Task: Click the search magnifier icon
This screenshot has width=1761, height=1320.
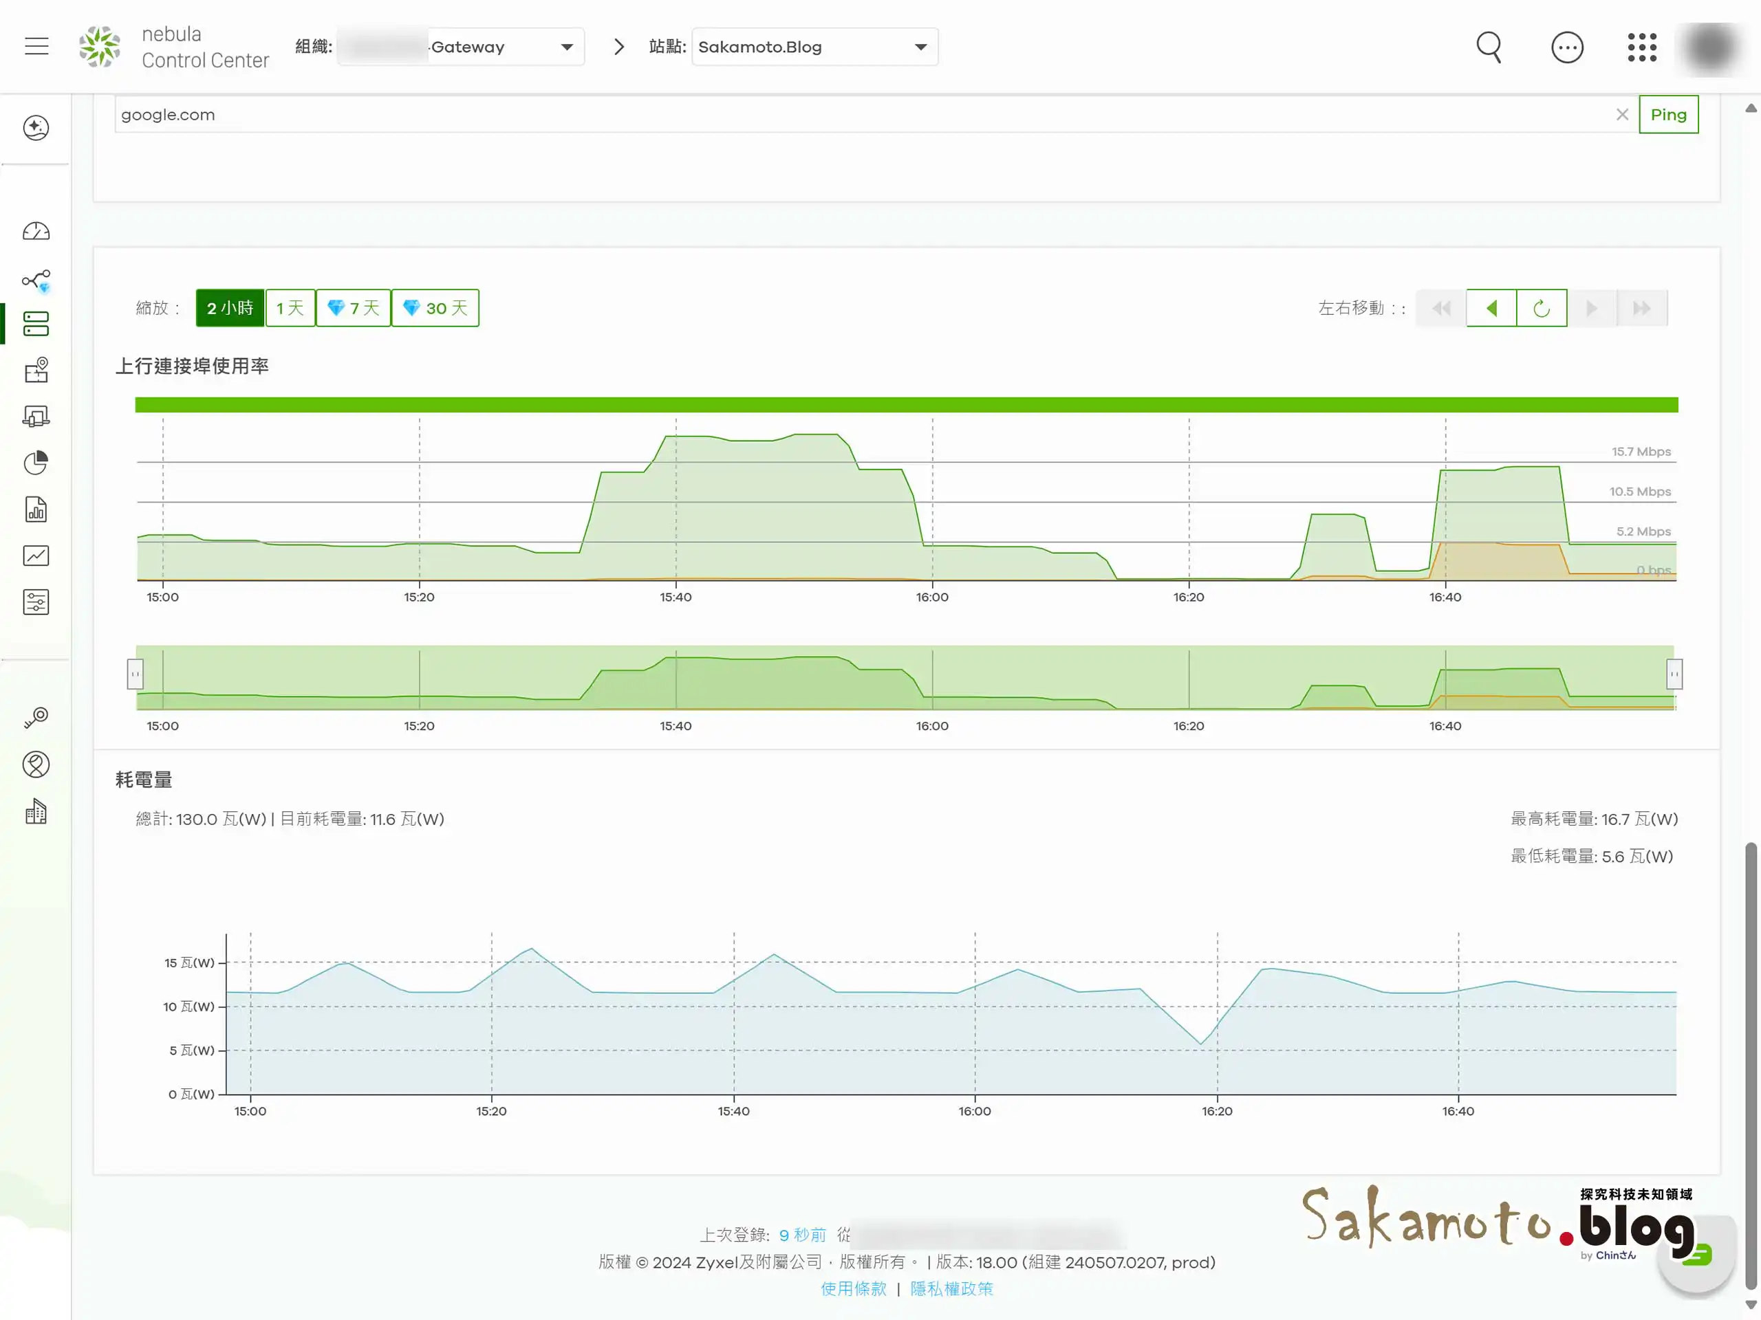Action: [1488, 47]
